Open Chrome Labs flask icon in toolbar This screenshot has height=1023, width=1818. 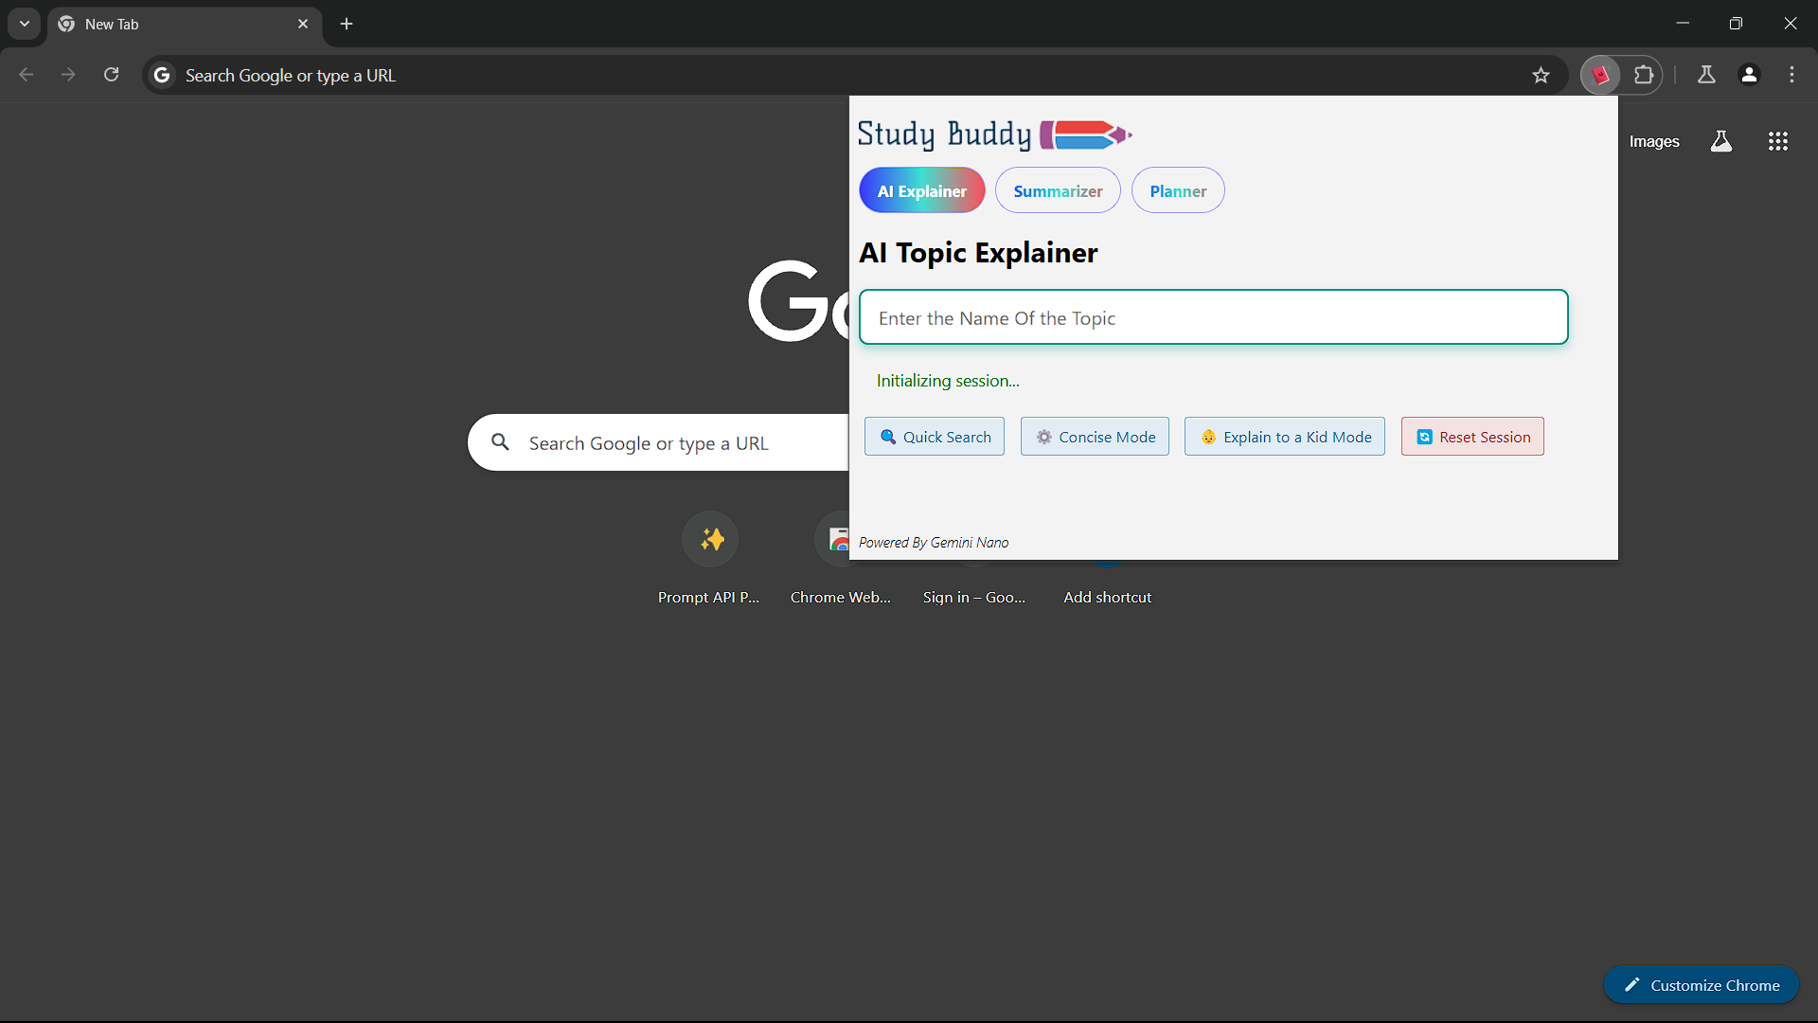(1706, 75)
